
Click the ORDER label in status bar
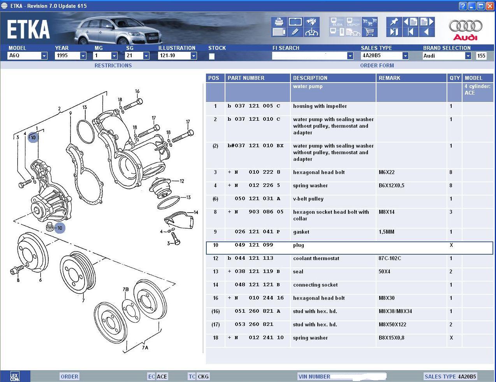pos(70,377)
